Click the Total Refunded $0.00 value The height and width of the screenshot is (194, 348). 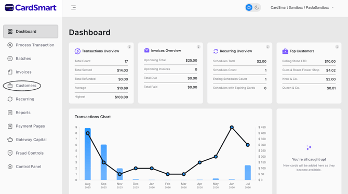pyautogui.click(x=123, y=79)
